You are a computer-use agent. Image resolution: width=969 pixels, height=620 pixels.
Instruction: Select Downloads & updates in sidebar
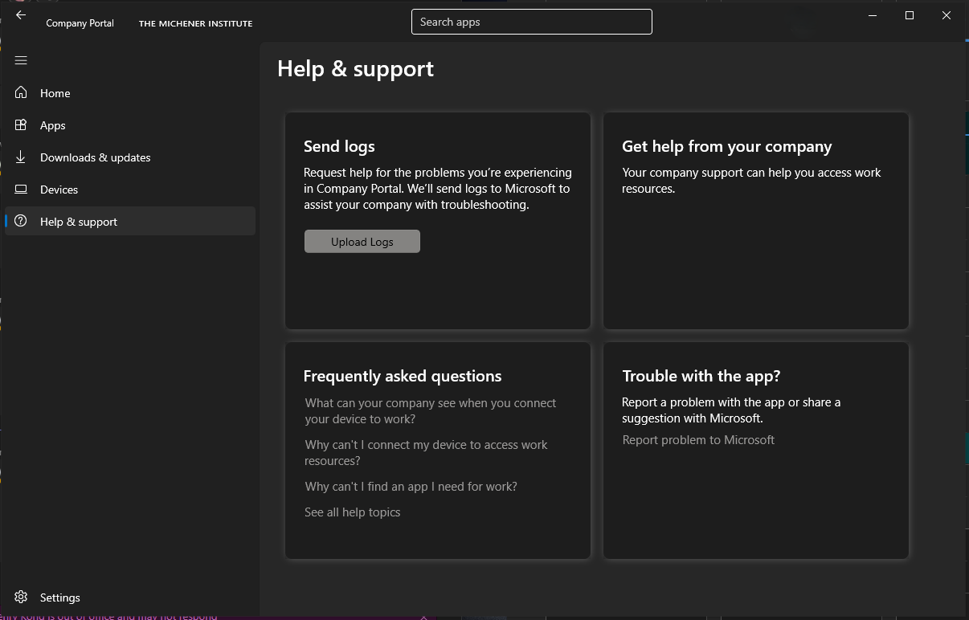pos(96,157)
